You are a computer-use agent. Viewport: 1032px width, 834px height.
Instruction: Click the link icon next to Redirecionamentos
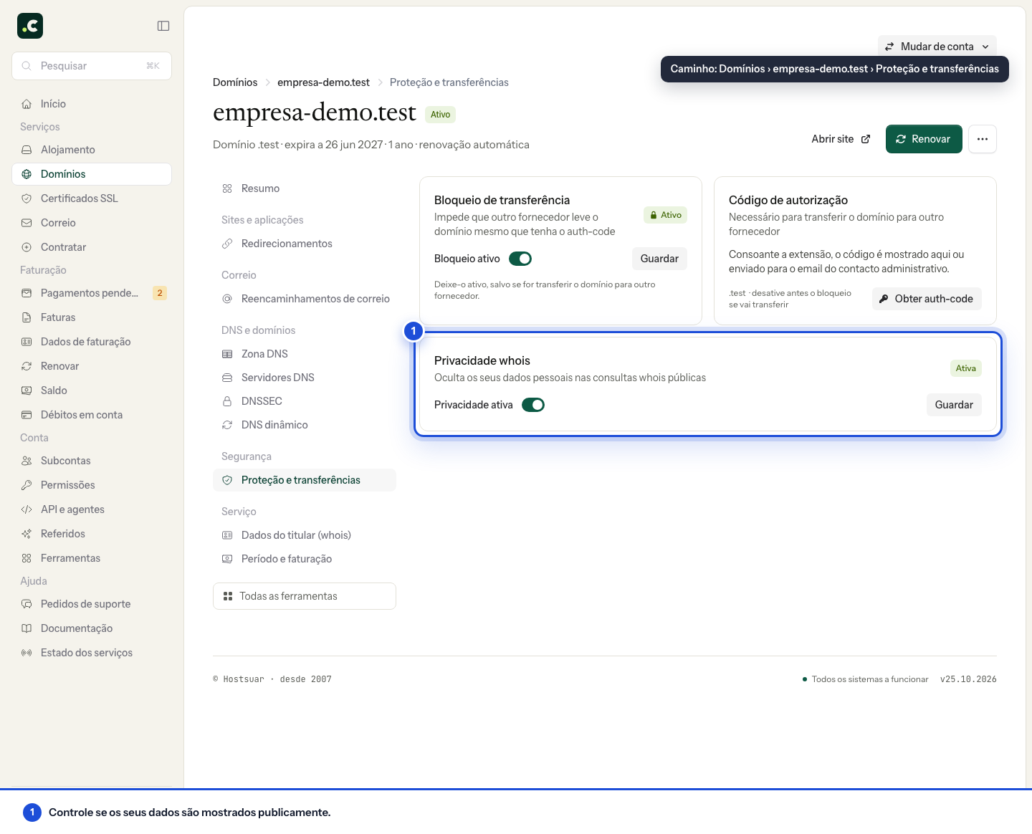(227, 244)
